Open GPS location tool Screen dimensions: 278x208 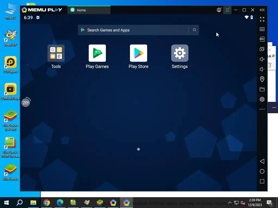coord(262,79)
